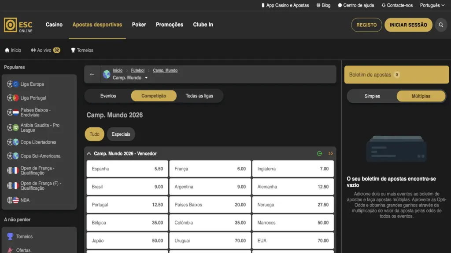The height and width of the screenshot is (253, 451).
Task: Click the Ofertas icon in sidebar
Action: point(10,250)
